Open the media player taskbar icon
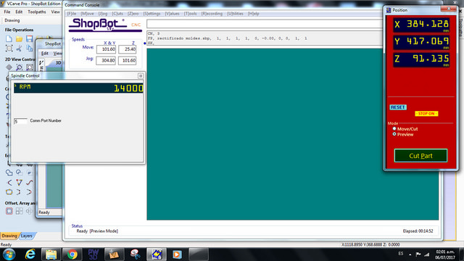This screenshot has width=464, height=261. point(177,254)
